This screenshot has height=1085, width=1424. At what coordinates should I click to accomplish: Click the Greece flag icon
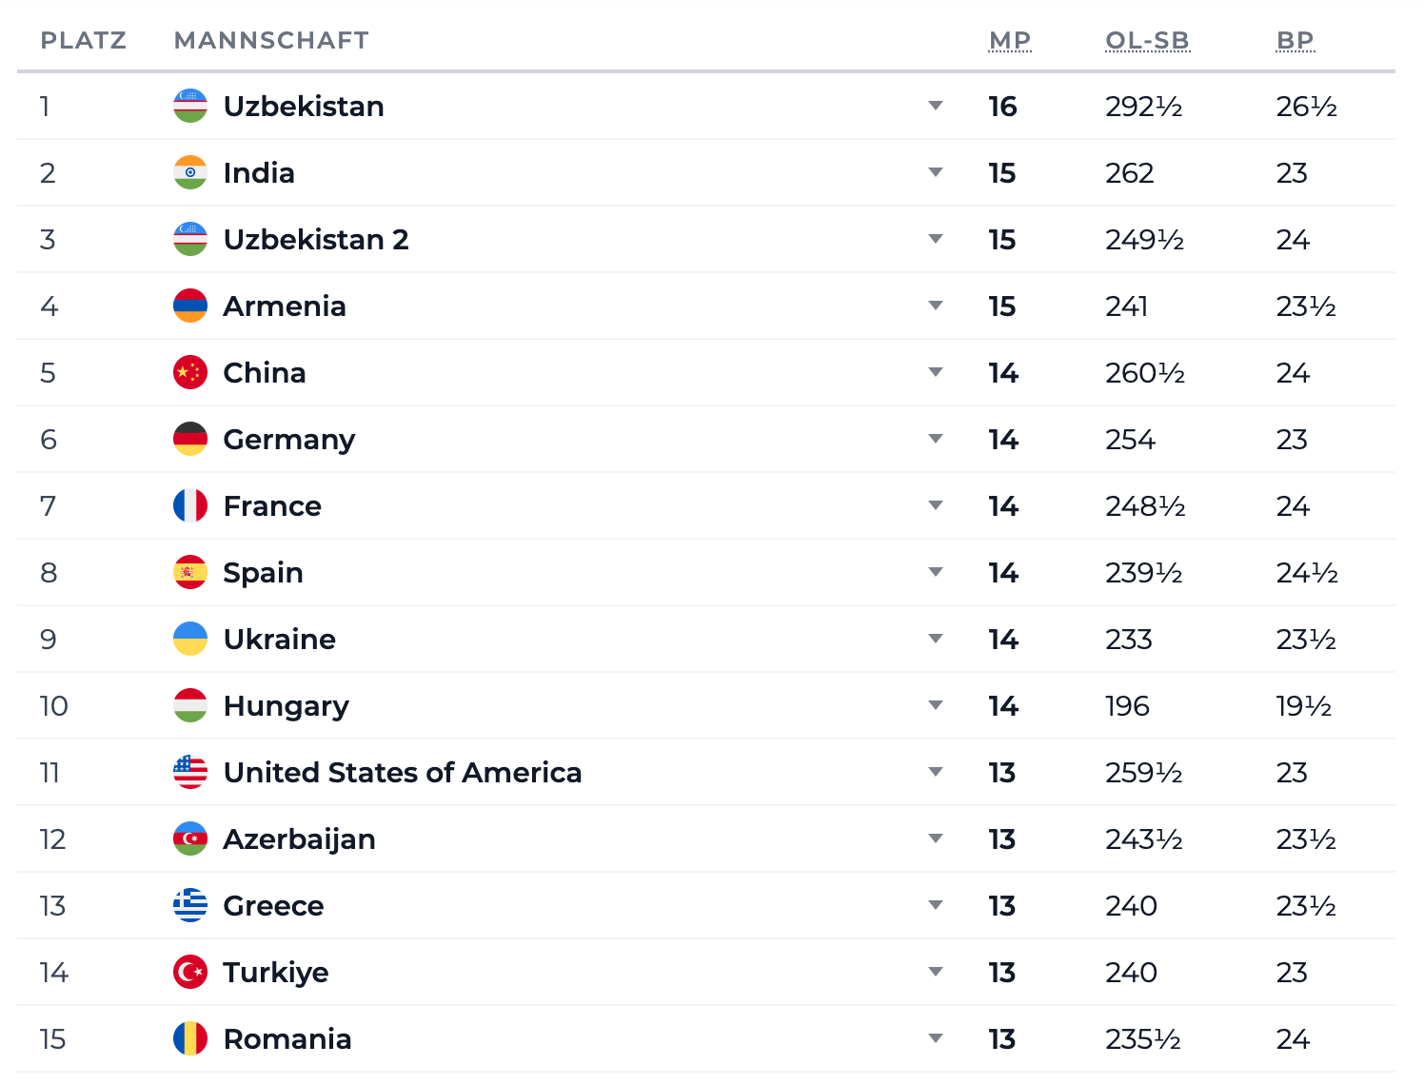pos(190,905)
